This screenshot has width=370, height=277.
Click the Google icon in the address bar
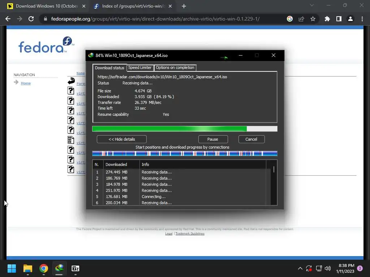pyautogui.click(x=290, y=19)
